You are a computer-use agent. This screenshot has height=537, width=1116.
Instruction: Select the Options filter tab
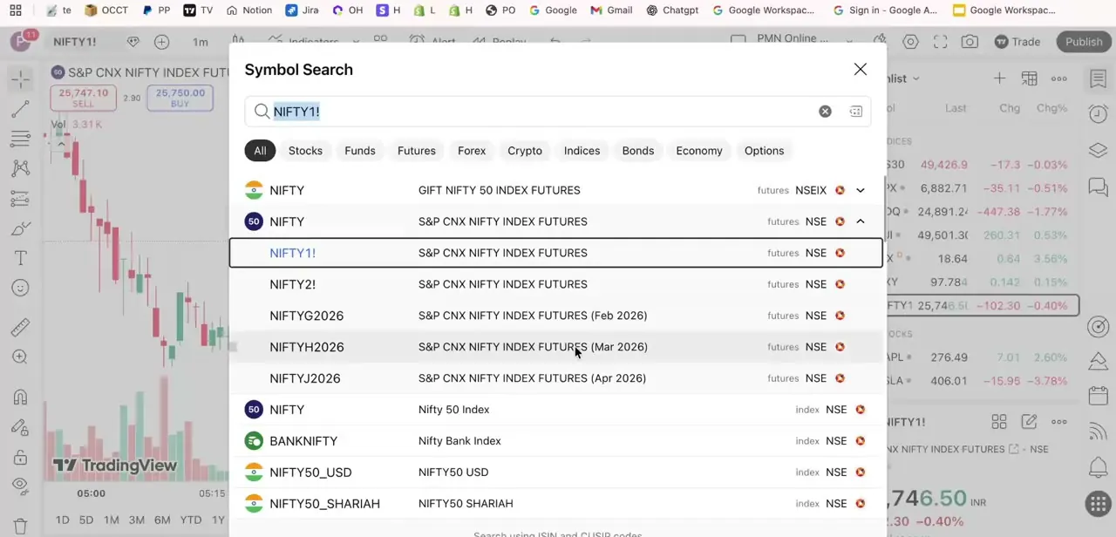pos(764,151)
